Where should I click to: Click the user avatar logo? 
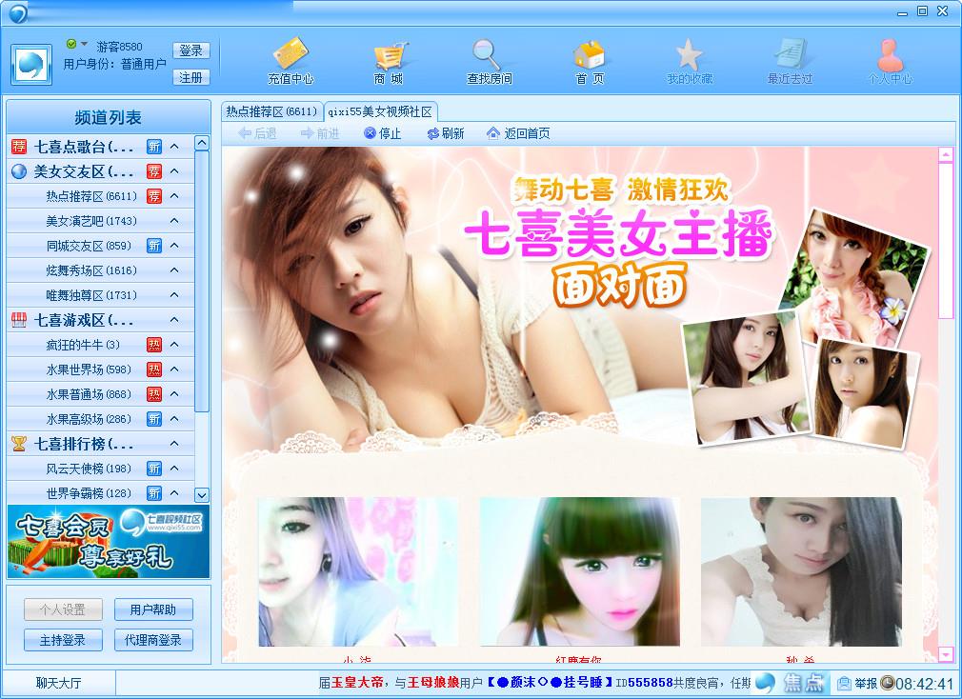[31, 65]
